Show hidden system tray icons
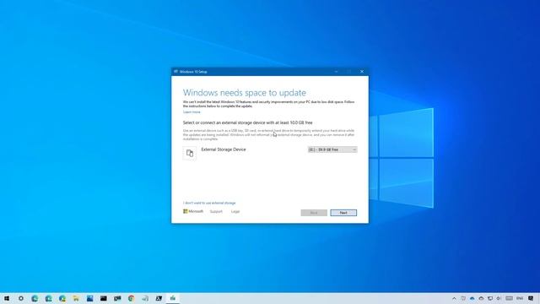This screenshot has width=540, height=304. [x=454, y=298]
